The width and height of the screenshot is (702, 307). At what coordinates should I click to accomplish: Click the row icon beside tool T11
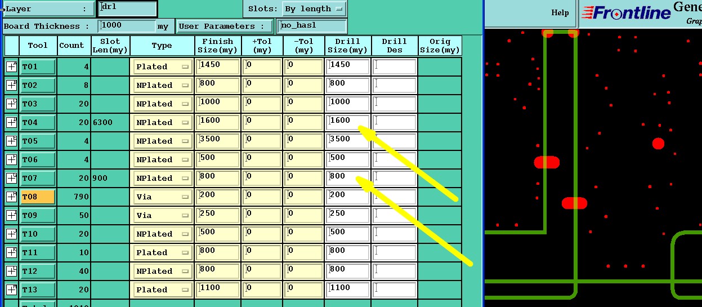point(11,252)
